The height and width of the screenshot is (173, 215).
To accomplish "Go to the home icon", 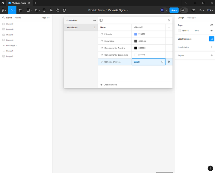I will click(x=3, y=3).
